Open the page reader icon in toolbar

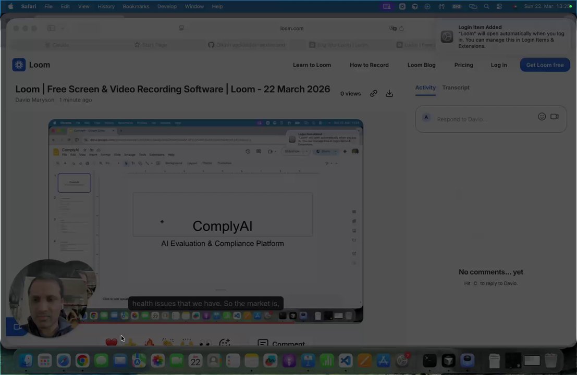click(181, 28)
